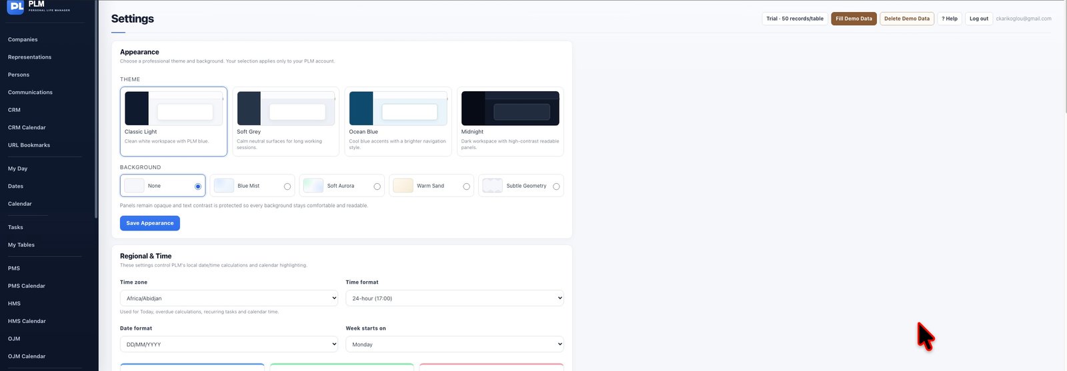The width and height of the screenshot is (1067, 371).
Task: Choose the Classic Light theme card
Action: 173,121
